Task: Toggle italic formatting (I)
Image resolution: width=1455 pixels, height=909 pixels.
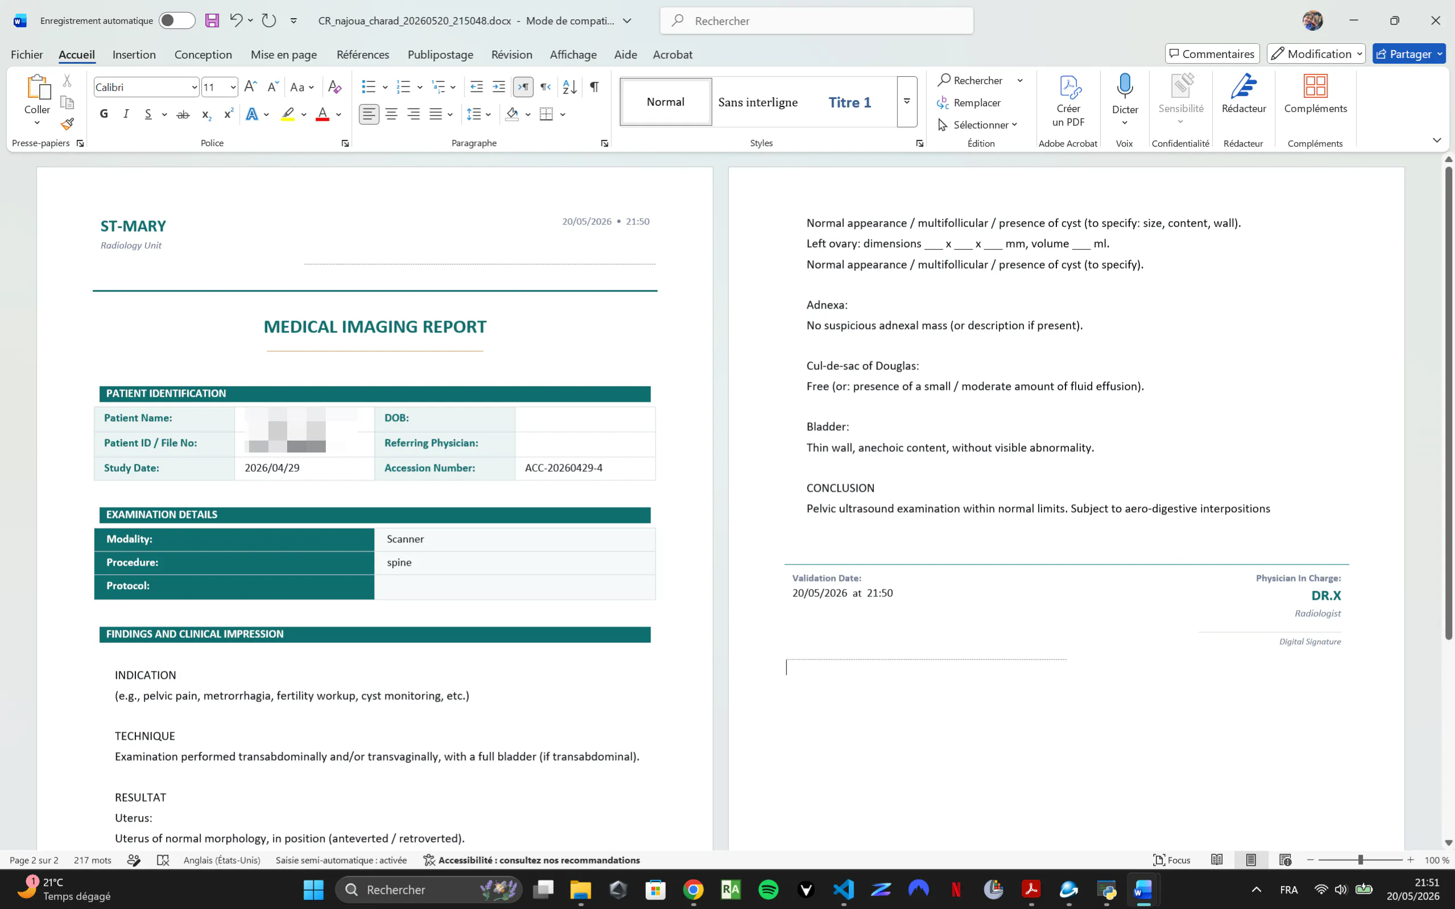Action: (126, 114)
